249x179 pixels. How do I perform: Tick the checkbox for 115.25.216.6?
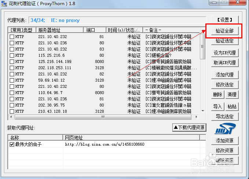tap(12, 56)
